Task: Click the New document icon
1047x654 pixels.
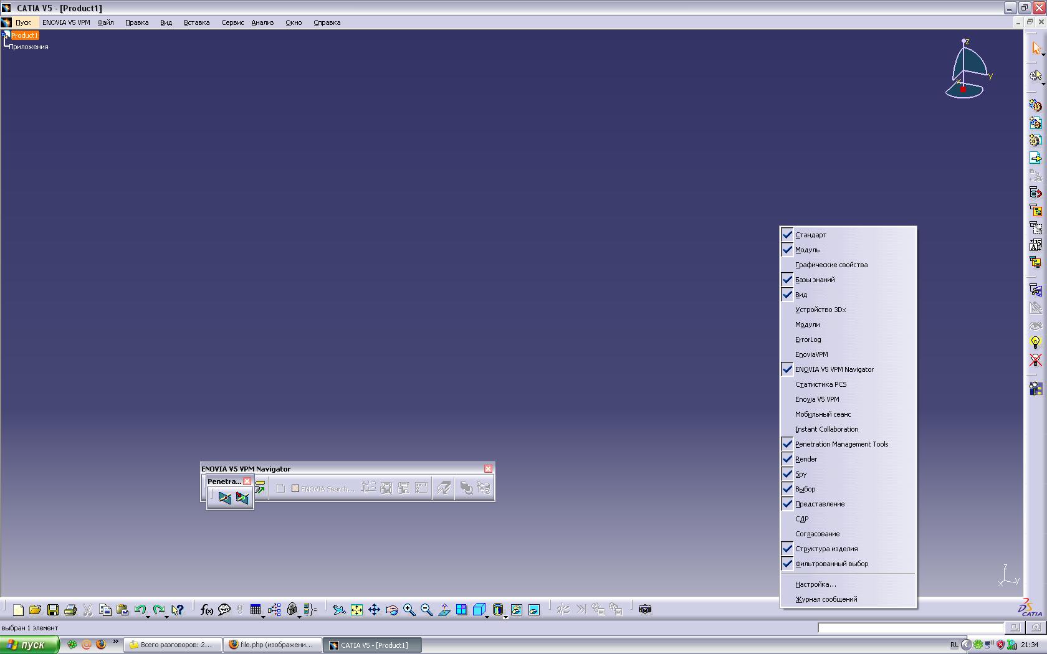Action: click(x=18, y=610)
